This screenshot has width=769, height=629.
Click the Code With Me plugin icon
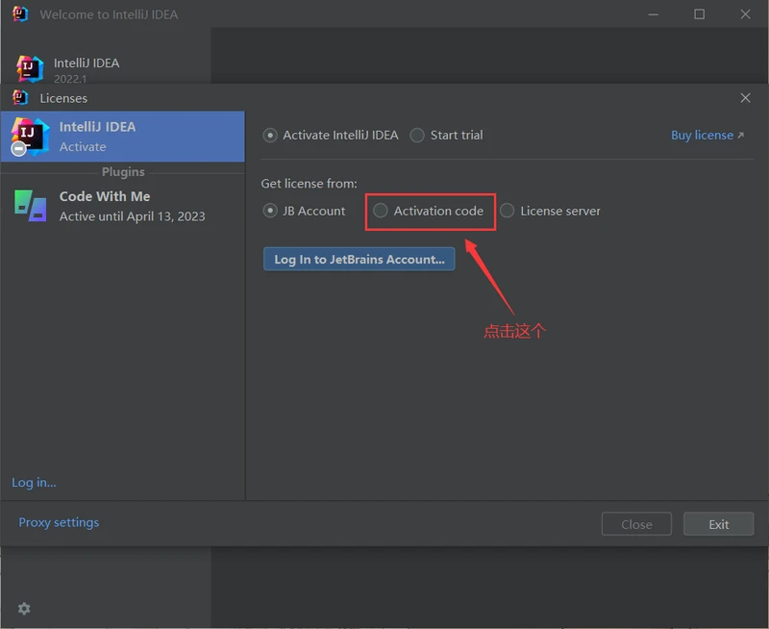pos(30,205)
